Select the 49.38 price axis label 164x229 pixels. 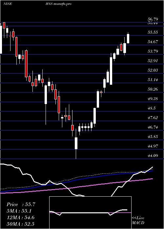(x=153, y=99)
